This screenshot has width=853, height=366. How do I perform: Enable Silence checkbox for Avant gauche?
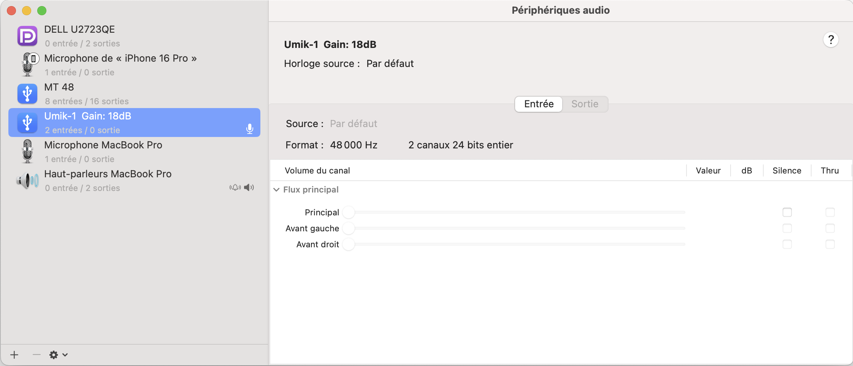(787, 228)
